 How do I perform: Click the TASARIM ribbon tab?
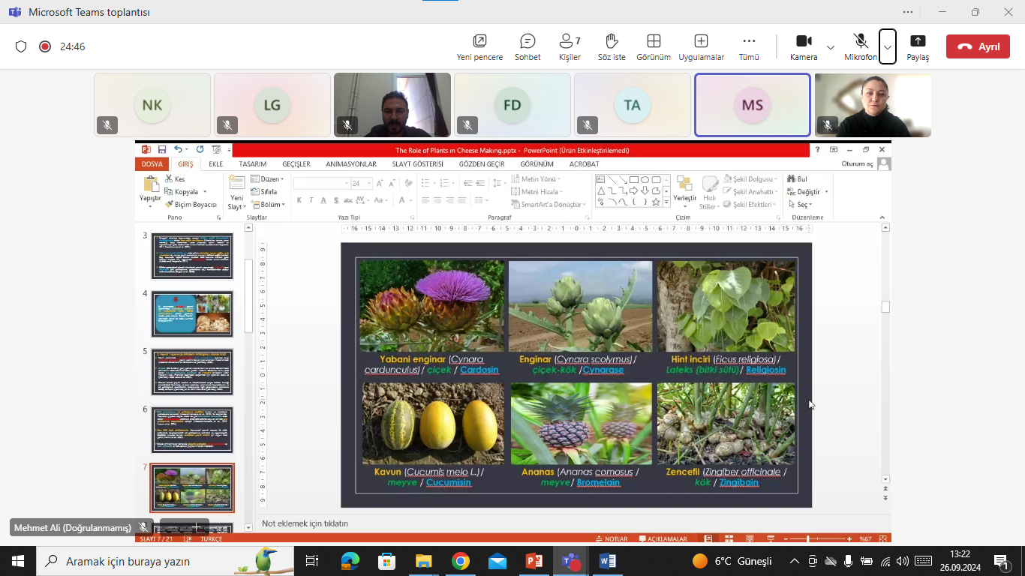pyautogui.click(x=252, y=164)
